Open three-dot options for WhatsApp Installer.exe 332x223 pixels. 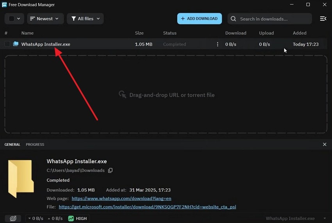[x=218, y=44]
